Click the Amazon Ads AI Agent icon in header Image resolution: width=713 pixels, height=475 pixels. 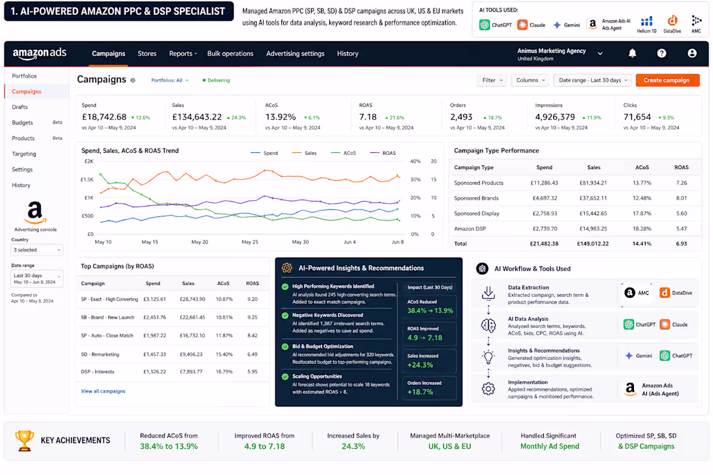point(592,24)
